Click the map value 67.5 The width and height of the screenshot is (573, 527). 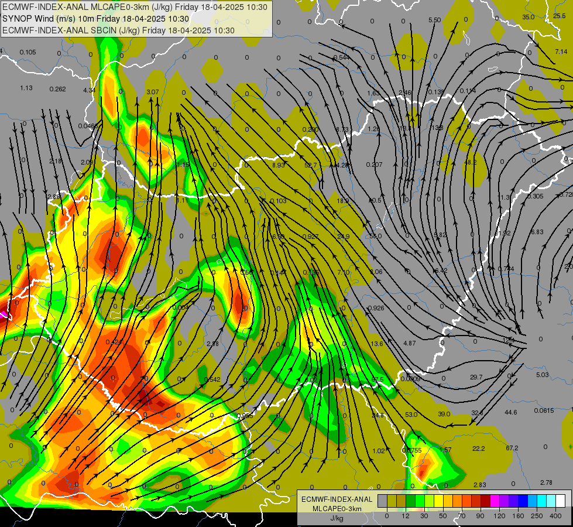click(378, 379)
